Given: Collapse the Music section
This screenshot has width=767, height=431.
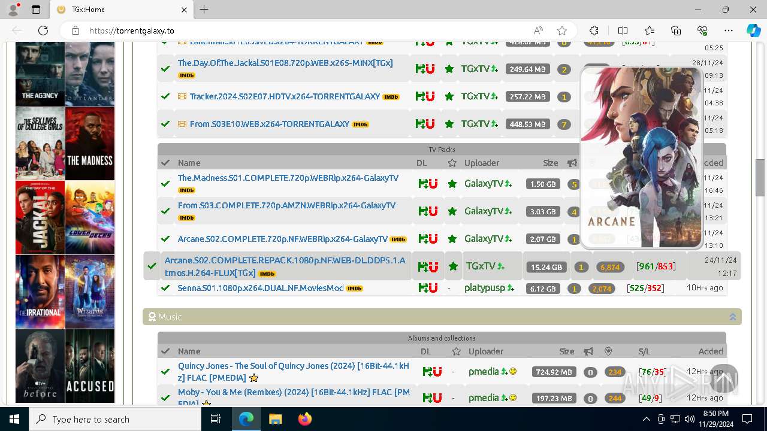Looking at the screenshot, I should pos(732,317).
